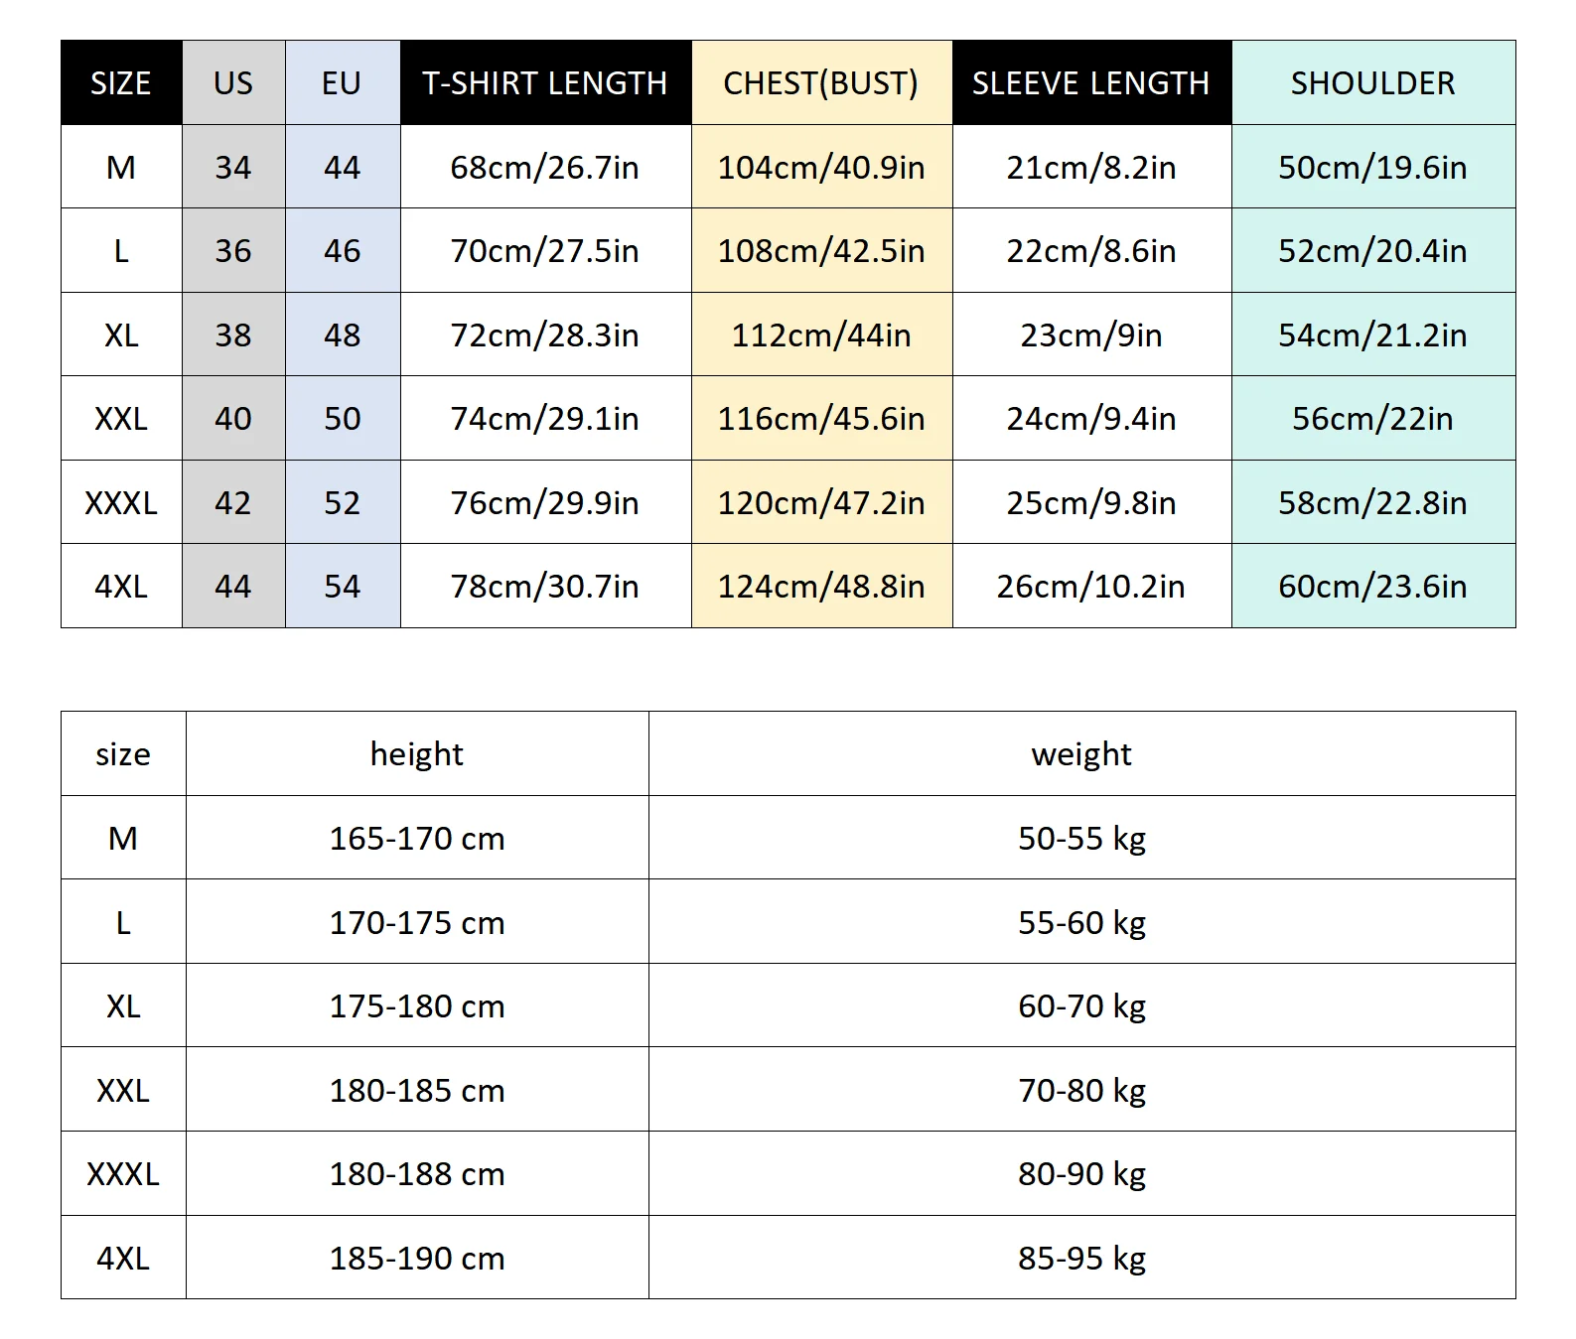Viewport: 1576px width, 1339px height.
Task: Click the SLEEVE LENGTH column header
Action: coord(1090,83)
